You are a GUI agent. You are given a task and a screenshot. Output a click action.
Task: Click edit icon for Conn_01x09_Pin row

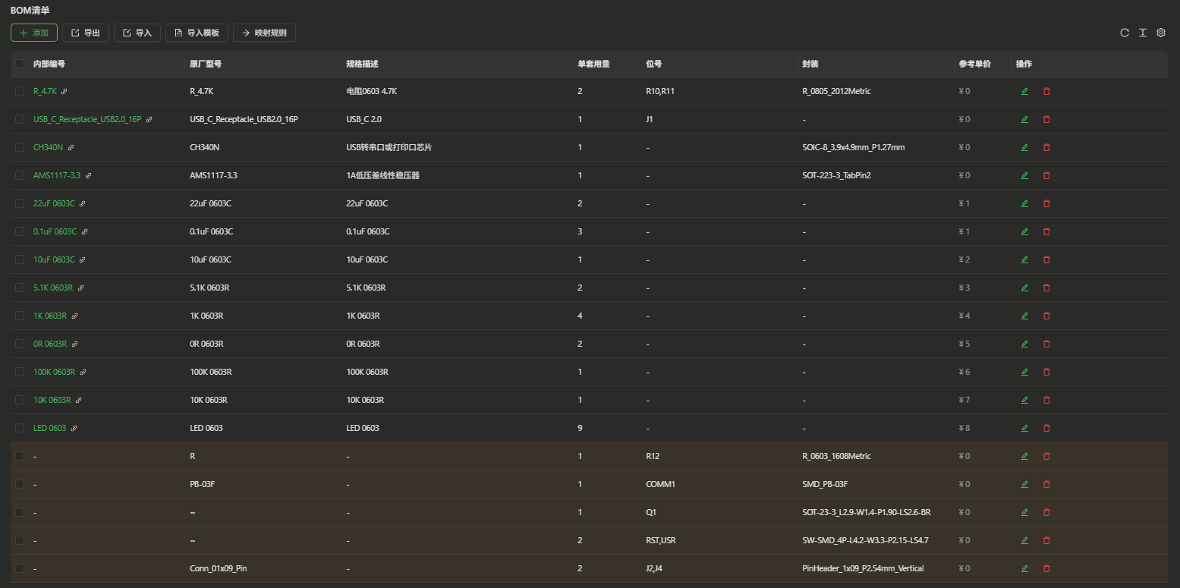(x=1024, y=568)
